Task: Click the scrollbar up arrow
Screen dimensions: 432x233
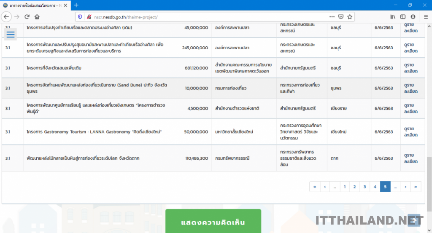Action: tap(429, 26)
